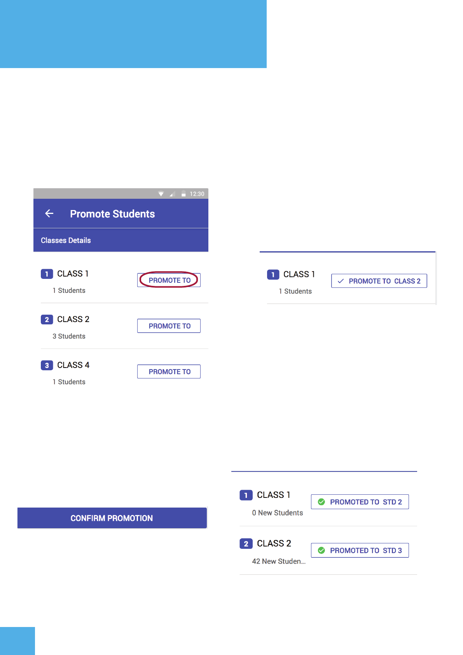Tap green check icon on Promoted to STD 3

point(321,550)
